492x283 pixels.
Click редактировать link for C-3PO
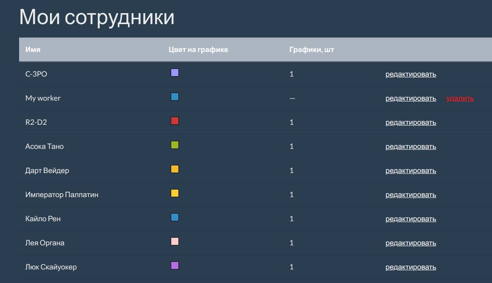click(411, 74)
